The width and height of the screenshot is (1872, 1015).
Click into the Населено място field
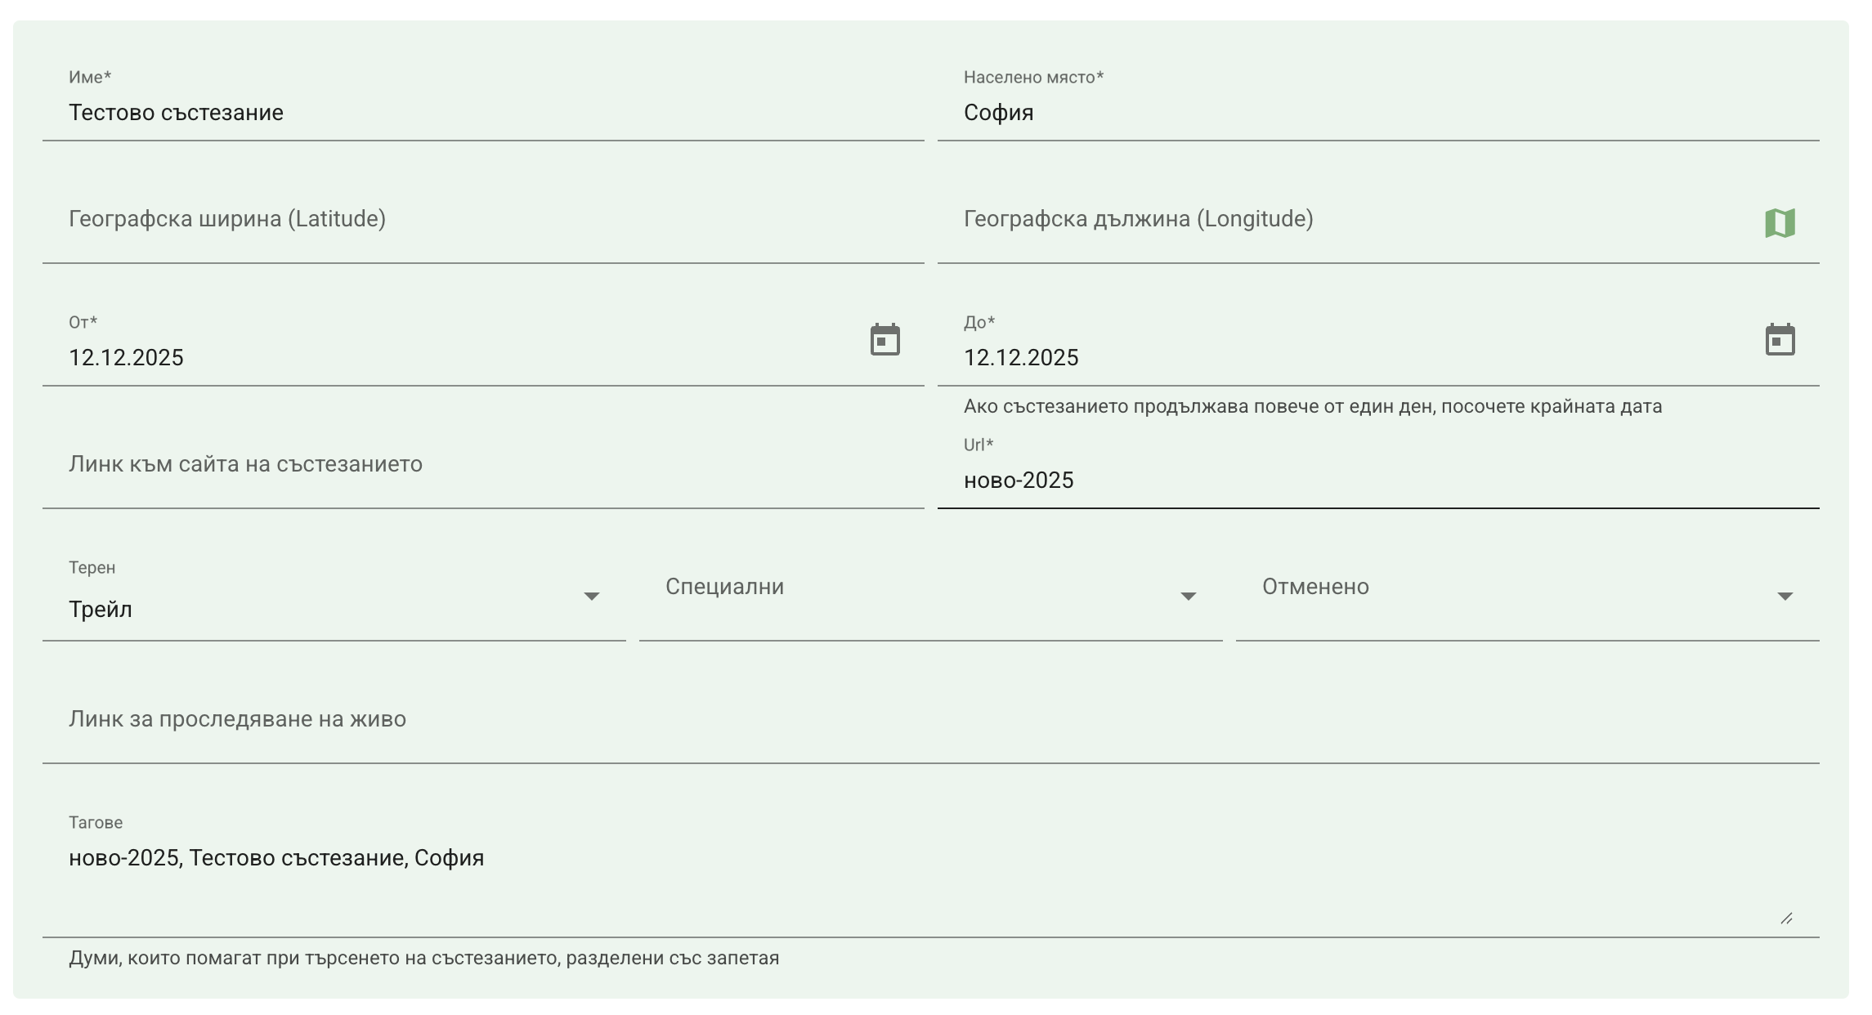(x=1377, y=113)
